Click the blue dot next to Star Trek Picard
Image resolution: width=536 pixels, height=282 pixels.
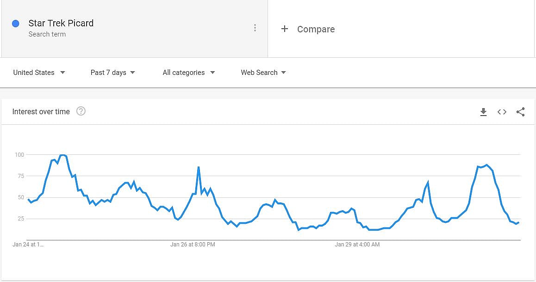[16, 24]
